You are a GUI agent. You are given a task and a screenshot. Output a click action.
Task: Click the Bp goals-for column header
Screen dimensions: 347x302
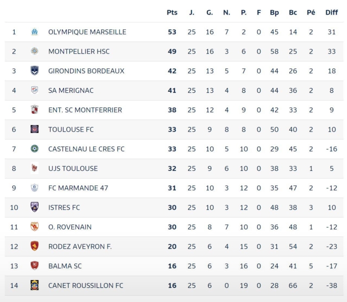(x=275, y=13)
